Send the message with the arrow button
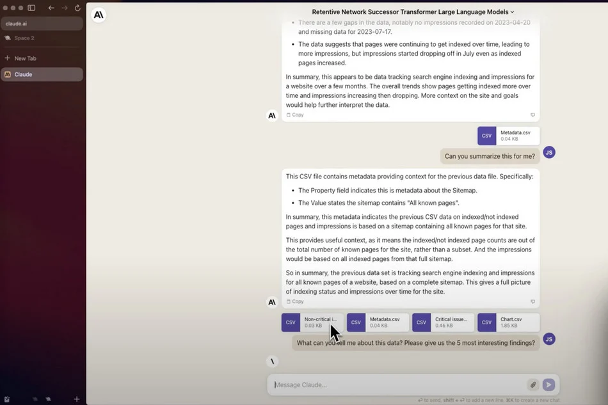Screen dimensions: 608x405 point(548,385)
